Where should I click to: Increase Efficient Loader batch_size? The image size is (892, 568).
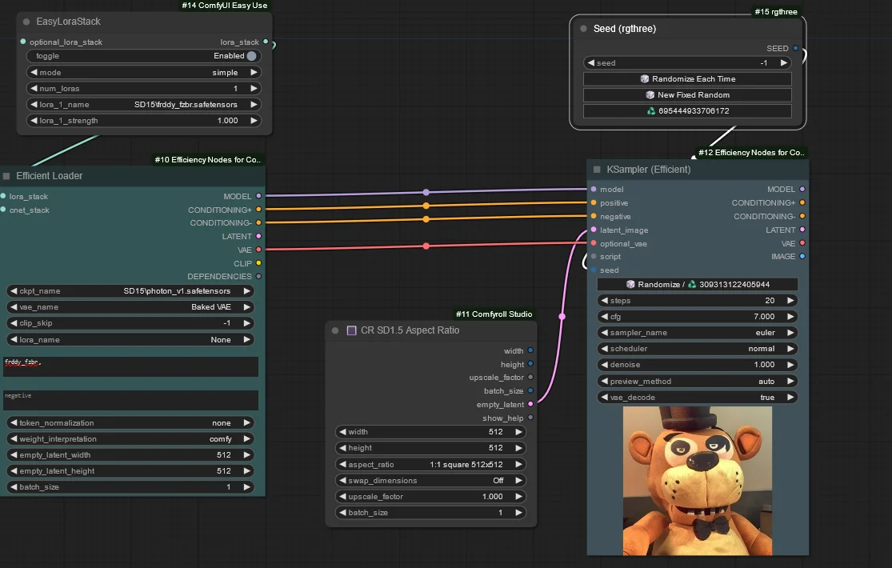(247, 486)
